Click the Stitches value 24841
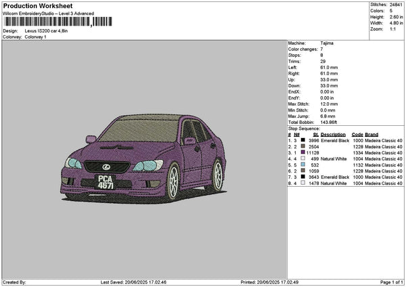Image resolution: width=406 pixels, height=287 pixels. [396, 5]
